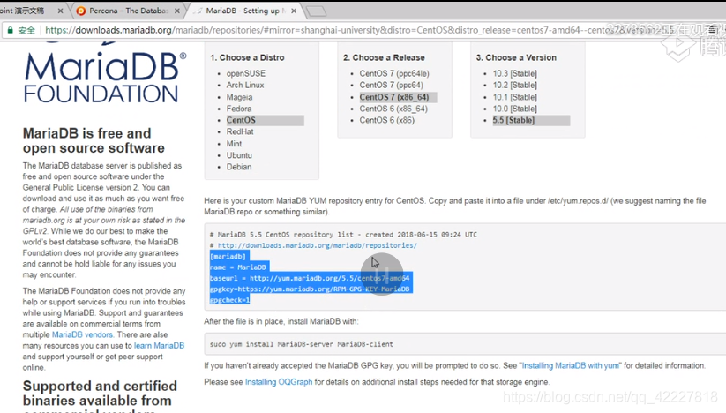Image resolution: width=726 pixels, height=413 pixels.
Task: Click 'Supported and certified binaries available from' heading
Action: 100,393
